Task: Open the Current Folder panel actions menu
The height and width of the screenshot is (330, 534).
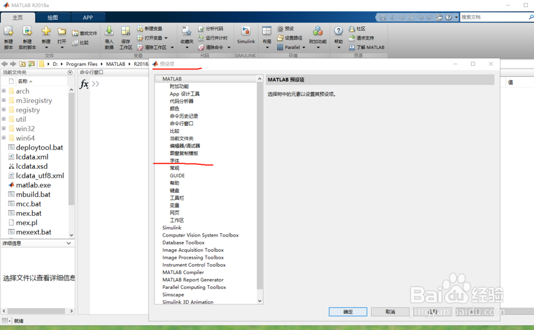Action: pyautogui.click(x=70, y=72)
